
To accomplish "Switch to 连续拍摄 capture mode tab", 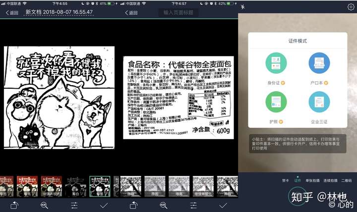I will coord(330,181).
